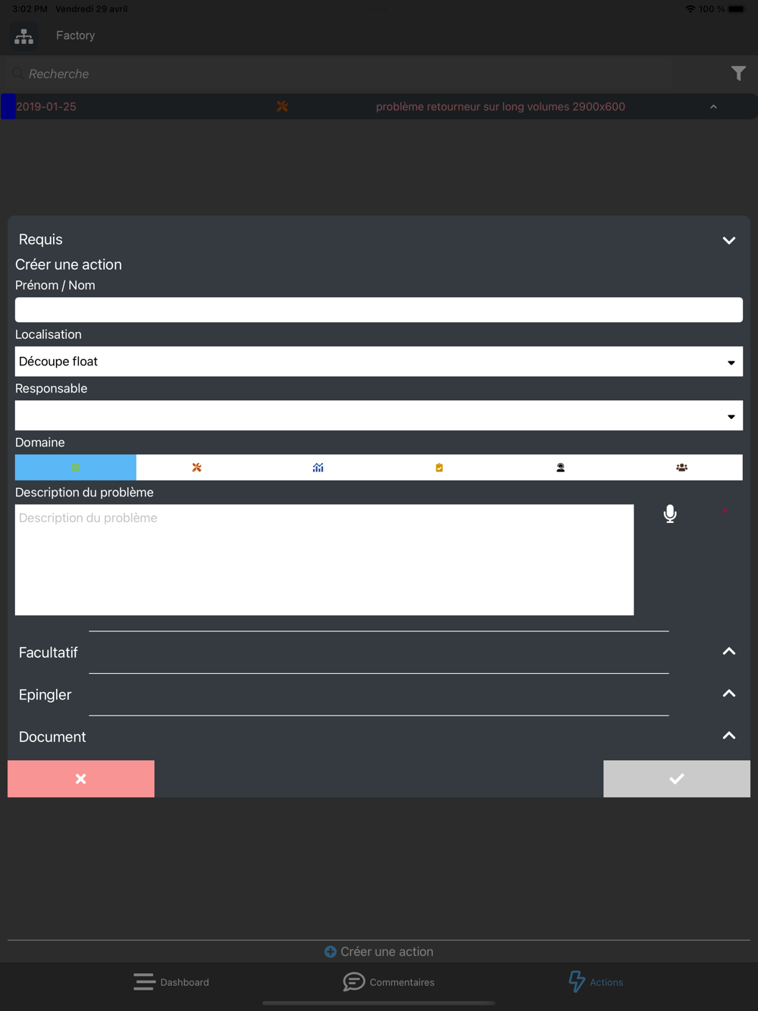Open the filter funnel icon
The width and height of the screenshot is (758, 1011).
pos(738,74)
